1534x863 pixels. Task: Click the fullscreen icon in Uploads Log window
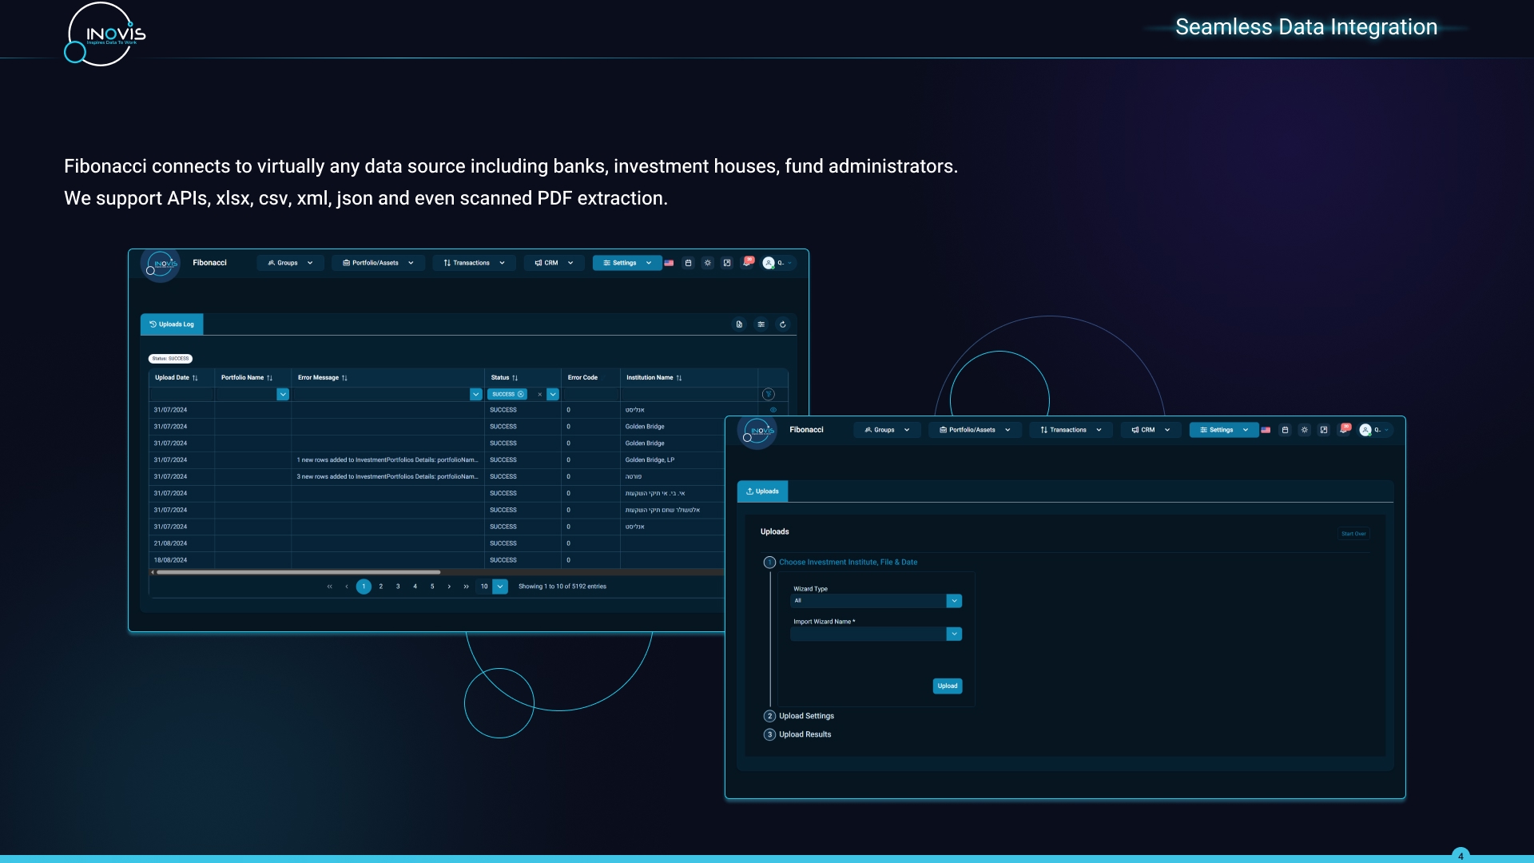727,263
